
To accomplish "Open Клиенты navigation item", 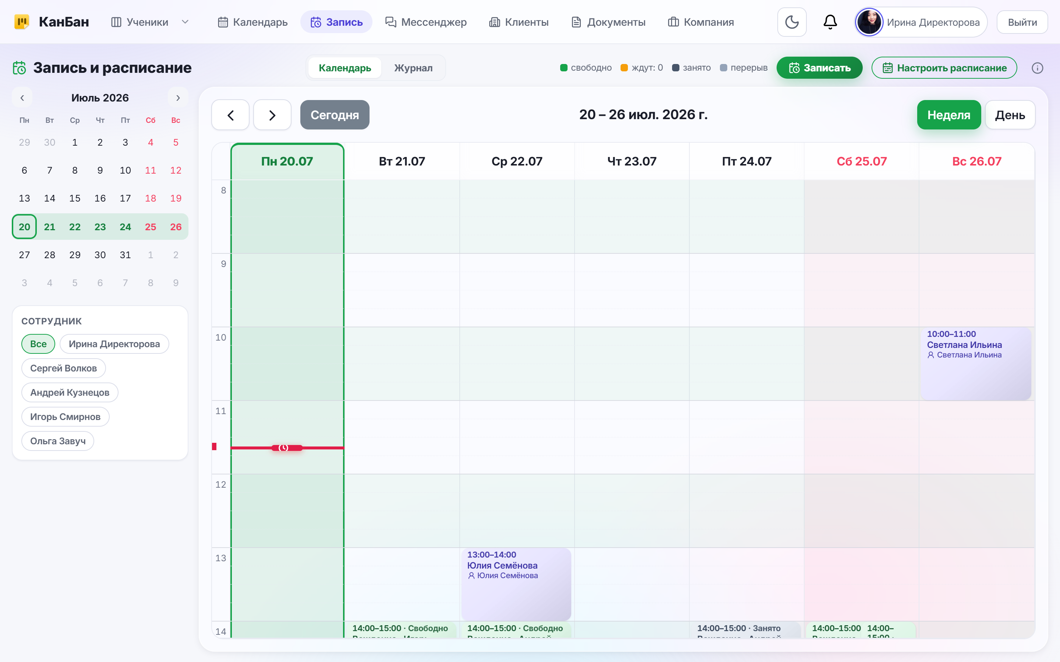I will tap(519, 22).
